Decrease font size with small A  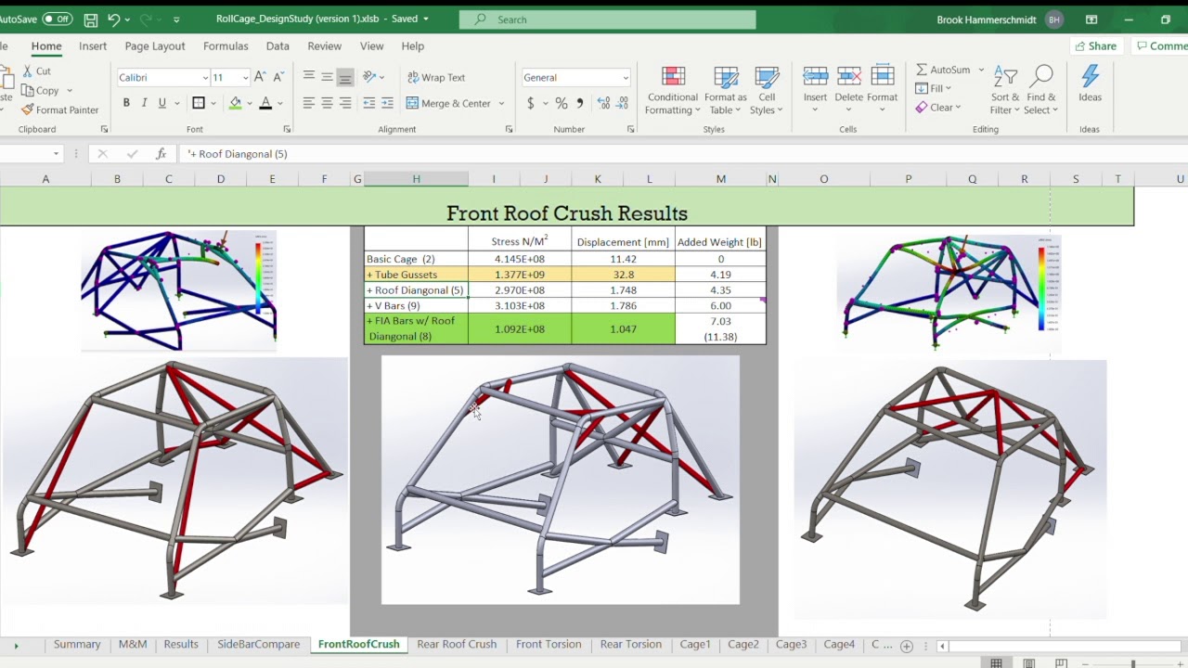pos(278,77)
